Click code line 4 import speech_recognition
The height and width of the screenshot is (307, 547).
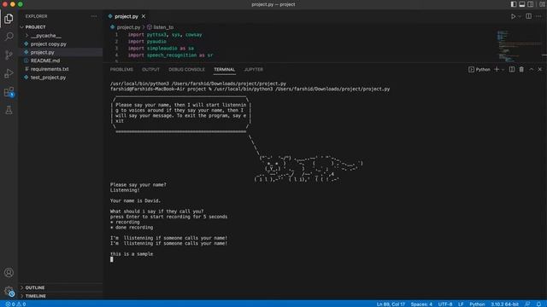pos(170,55)
